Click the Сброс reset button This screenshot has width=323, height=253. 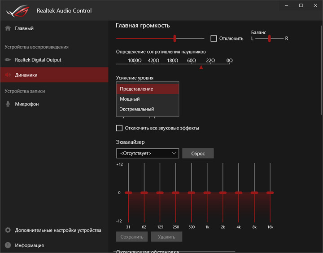[x=198, y=153]
